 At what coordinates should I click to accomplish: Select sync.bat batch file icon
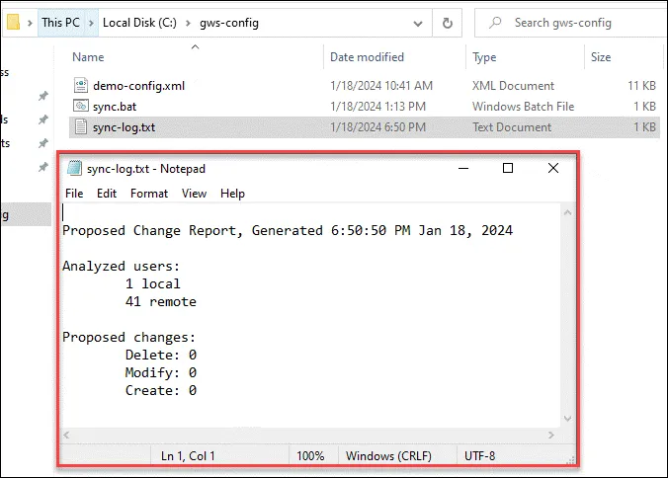[x=80, y=106]
